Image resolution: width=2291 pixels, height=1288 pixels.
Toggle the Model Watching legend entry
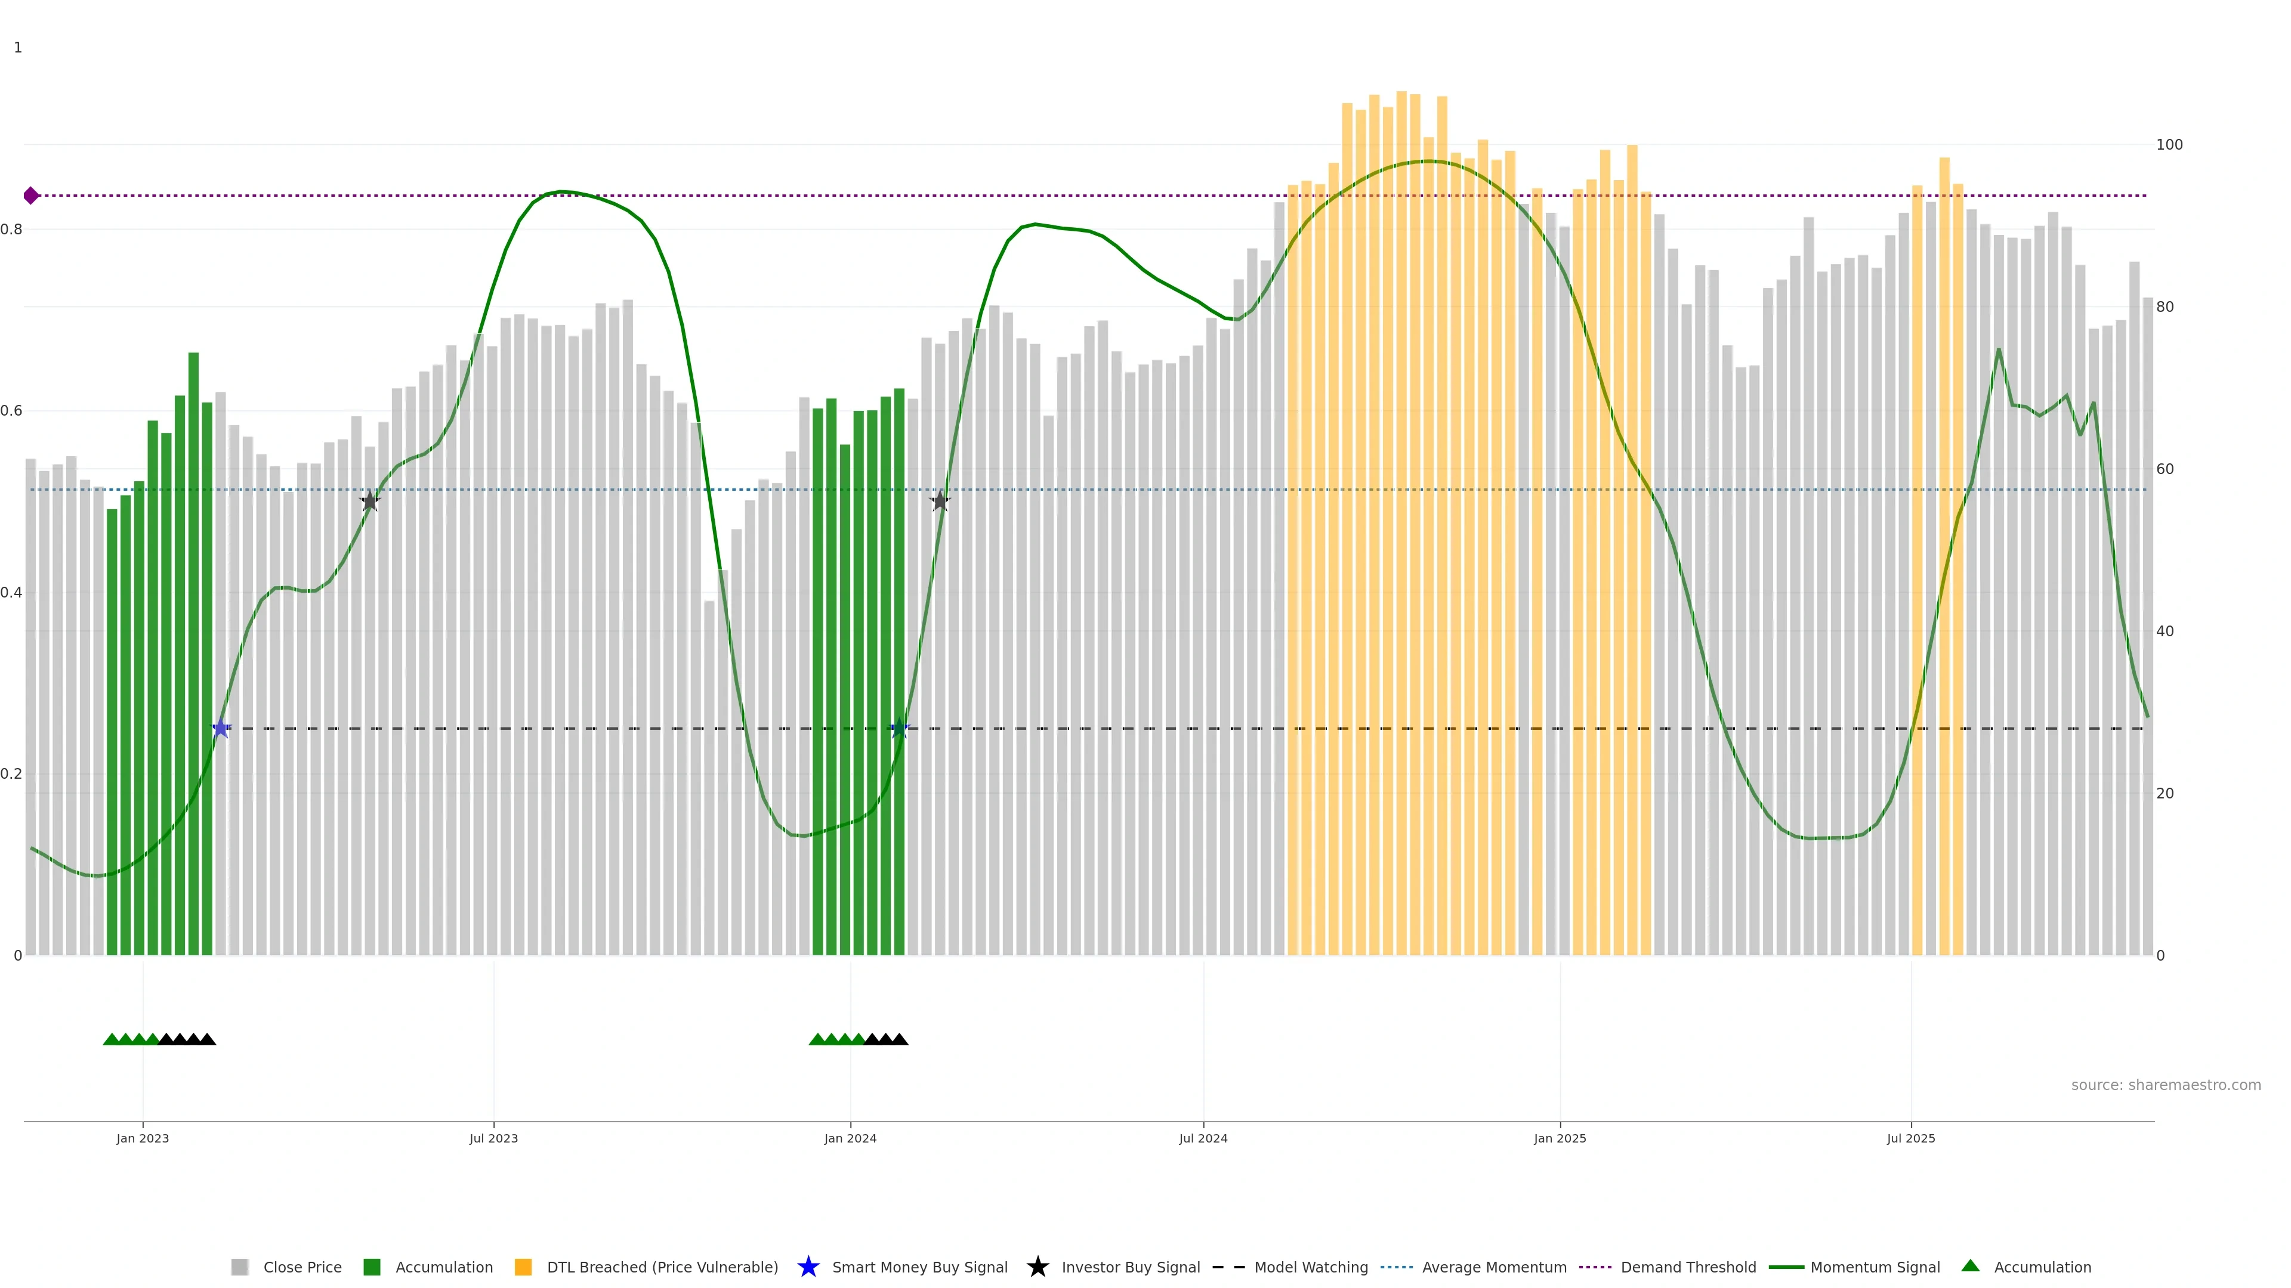1310,1268
